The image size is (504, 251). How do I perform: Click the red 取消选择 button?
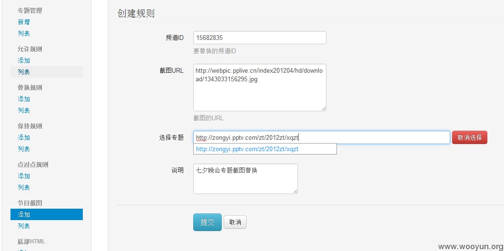point(470,137)
